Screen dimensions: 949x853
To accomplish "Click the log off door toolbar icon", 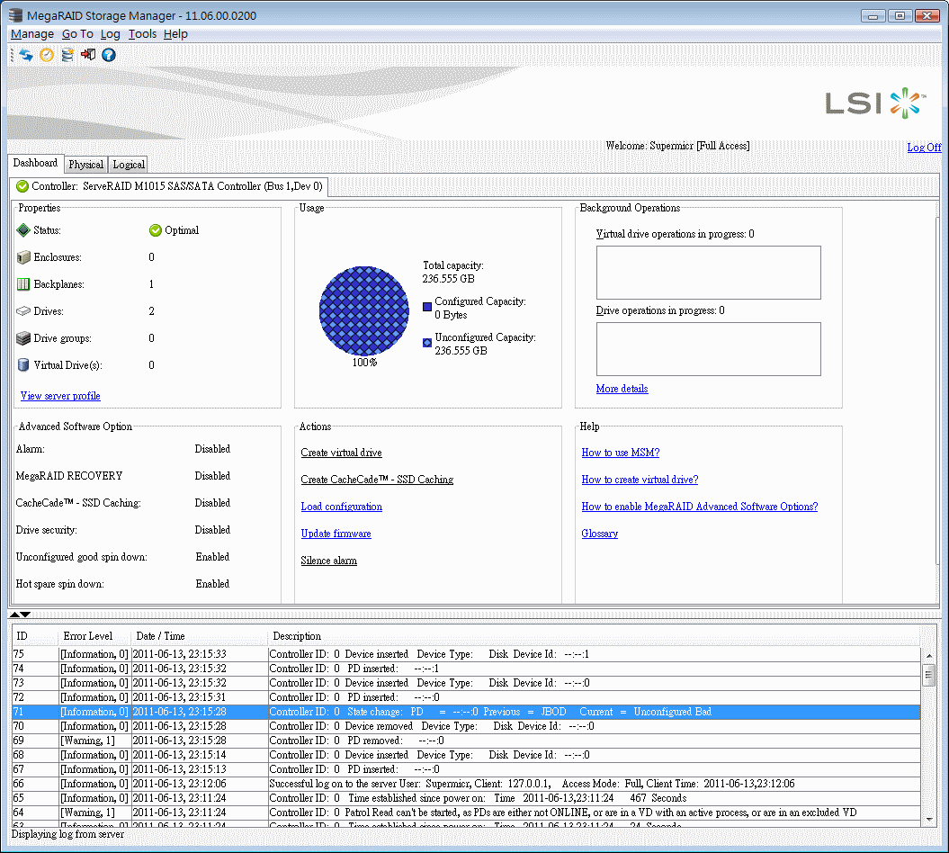I will [88, 55].
